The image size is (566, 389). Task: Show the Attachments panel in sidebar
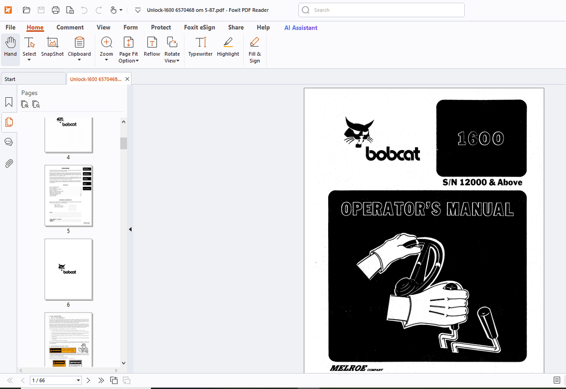[x=9, y=163]
